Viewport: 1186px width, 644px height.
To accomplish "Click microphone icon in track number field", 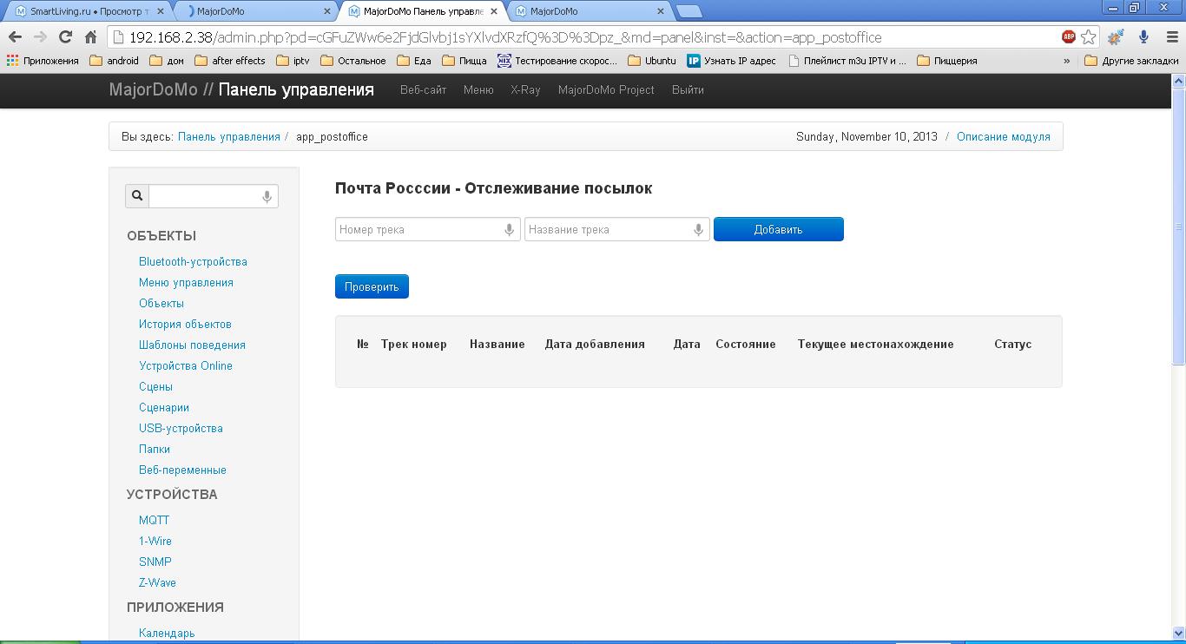I will coord(510,230).
